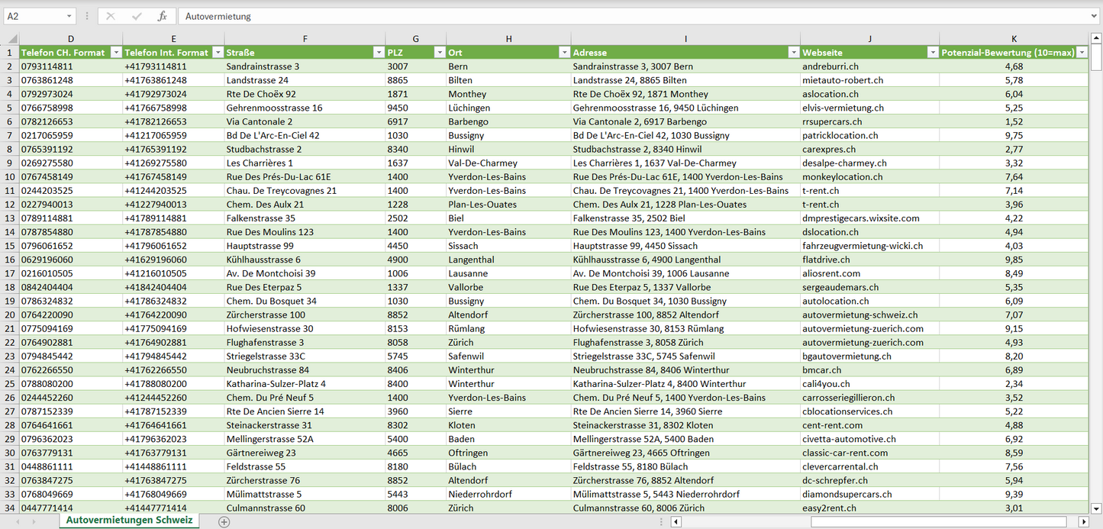The height and width of the screenshot is (529, 1103).
Task: Click the Cancel X icon in formula bar
Action: coord(111,16)
